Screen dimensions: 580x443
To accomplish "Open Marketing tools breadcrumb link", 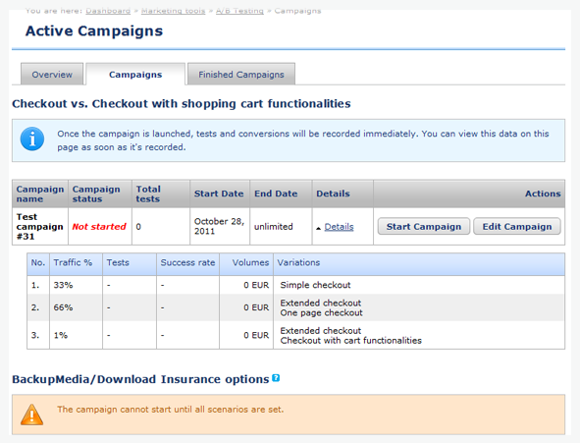I will (173, 11).
